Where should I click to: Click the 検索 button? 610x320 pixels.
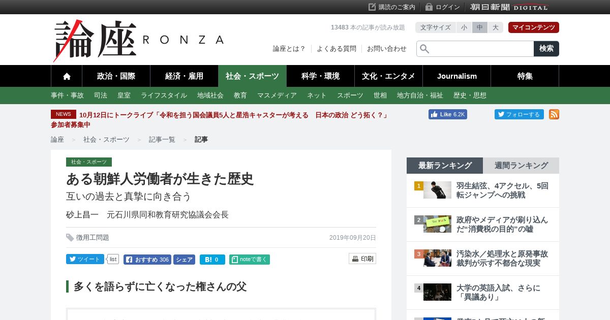pyautogui.click(x=546, y=49)
